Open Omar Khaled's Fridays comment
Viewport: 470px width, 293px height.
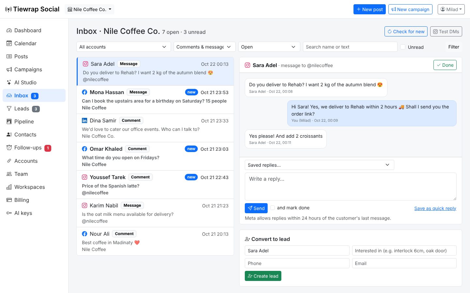point(155,156)
